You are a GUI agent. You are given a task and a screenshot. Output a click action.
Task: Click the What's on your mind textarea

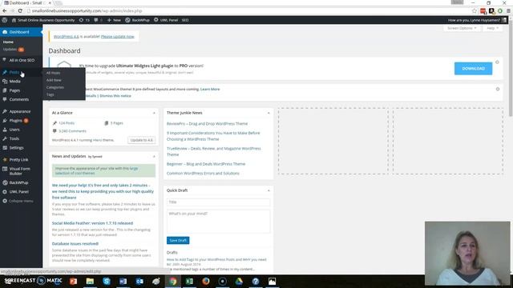[x=218, y=222]
